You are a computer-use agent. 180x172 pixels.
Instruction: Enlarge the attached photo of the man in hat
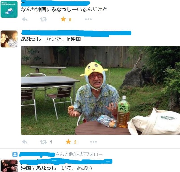point(100,90)
